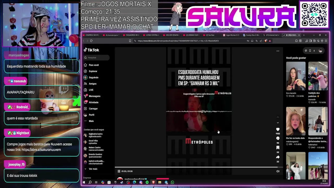
Task: Open the Perfil page
Action: [89, 115]
